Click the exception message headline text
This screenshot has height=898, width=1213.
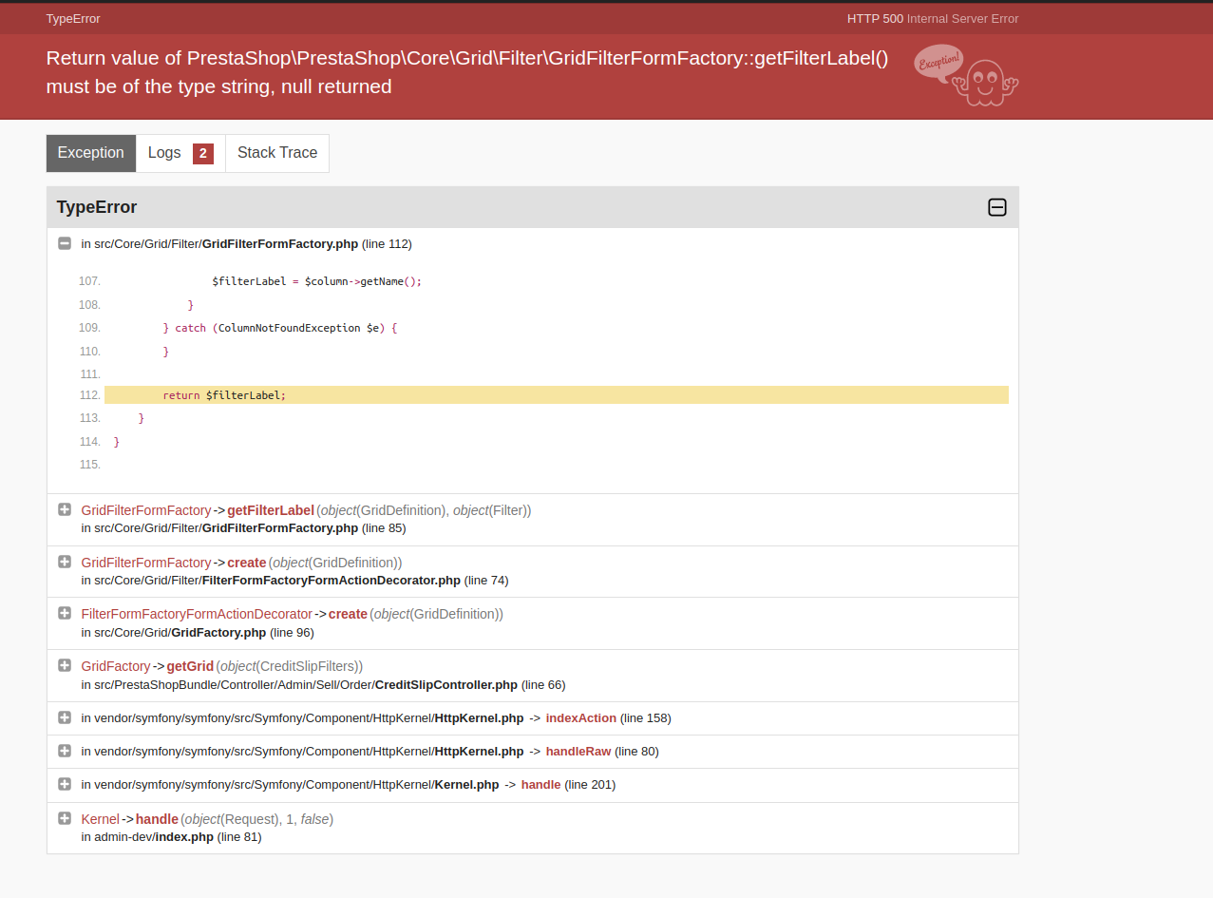coord(467,72)
